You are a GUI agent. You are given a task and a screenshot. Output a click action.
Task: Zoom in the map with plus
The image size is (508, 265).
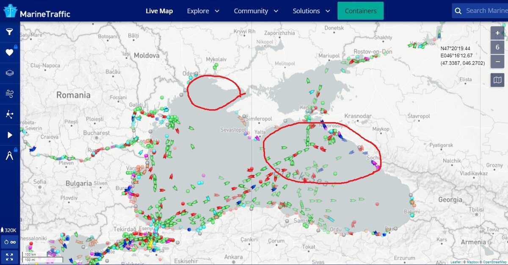(x=497, y=33)
